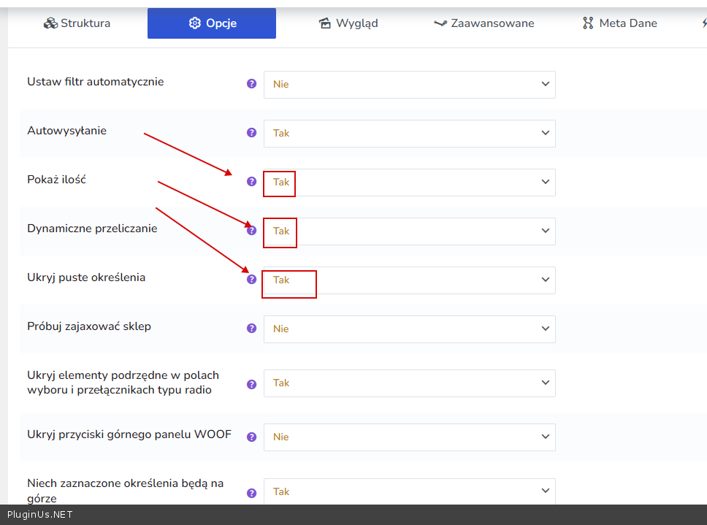Click help icon for Ukryj puste określenia
707x525 pixels.
coord(252,280)
